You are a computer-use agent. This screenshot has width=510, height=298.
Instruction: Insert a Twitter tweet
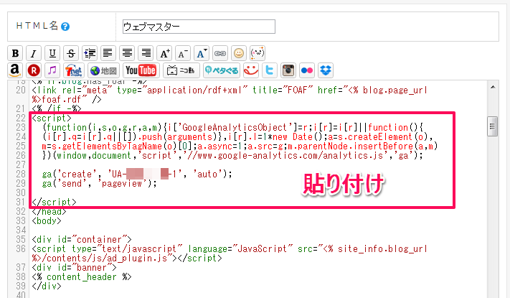pyautogui.click(x=269, y=70)
